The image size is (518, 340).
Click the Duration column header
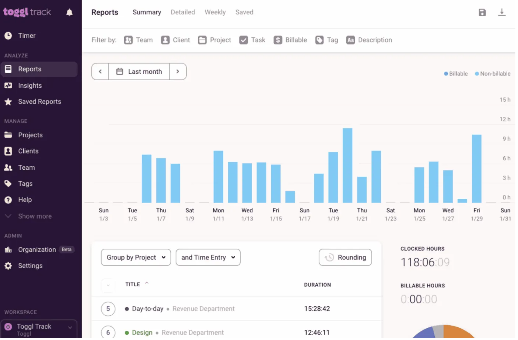317,285
